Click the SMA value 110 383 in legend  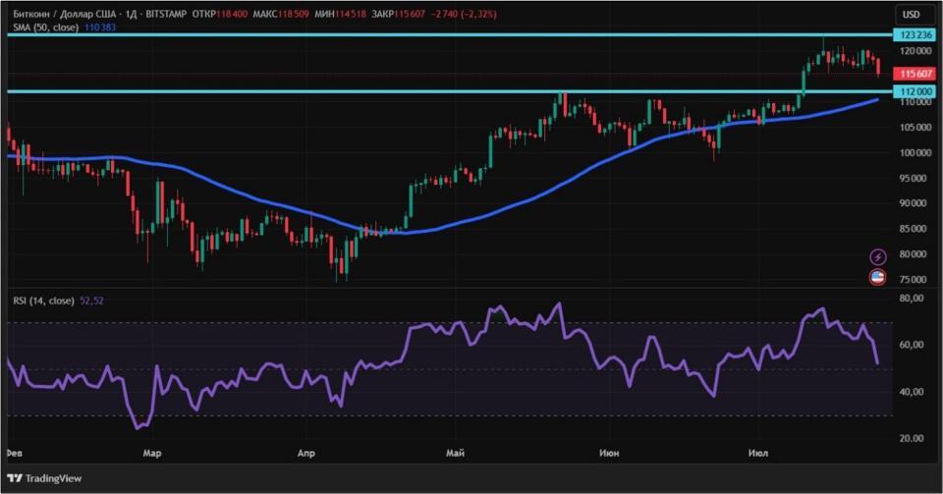[102, 27]
